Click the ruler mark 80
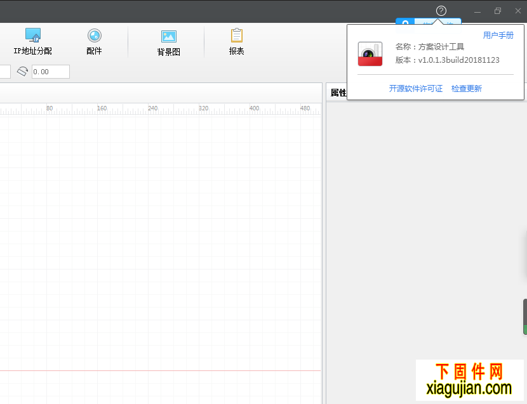This screenshot has height=404, width=527. pos(50,108)
